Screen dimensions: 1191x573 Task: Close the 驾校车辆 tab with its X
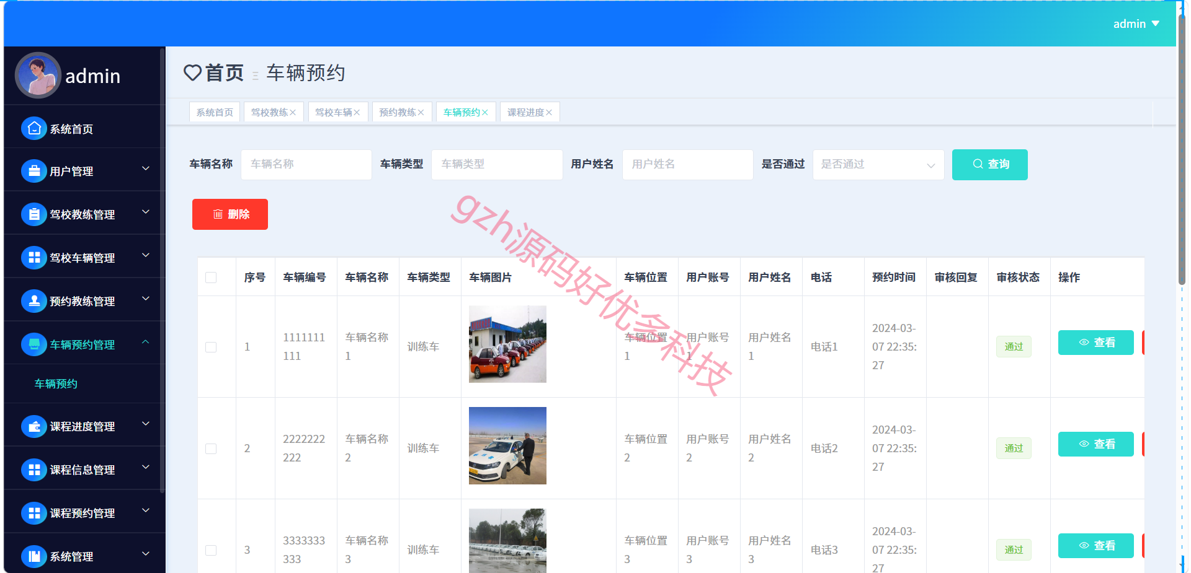pyautogui.click(x=357, y=112)
